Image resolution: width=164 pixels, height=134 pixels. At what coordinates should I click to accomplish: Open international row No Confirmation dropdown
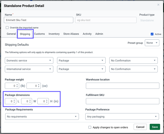(x=133, y=69)
